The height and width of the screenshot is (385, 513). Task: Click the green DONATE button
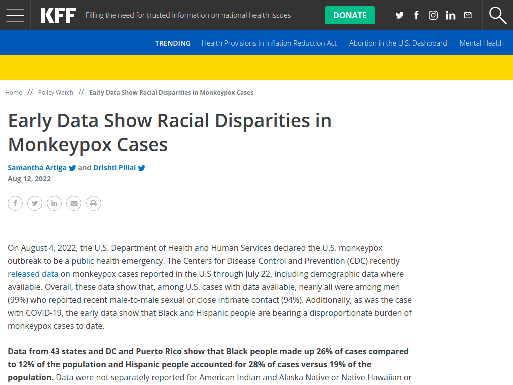[350, 15]
